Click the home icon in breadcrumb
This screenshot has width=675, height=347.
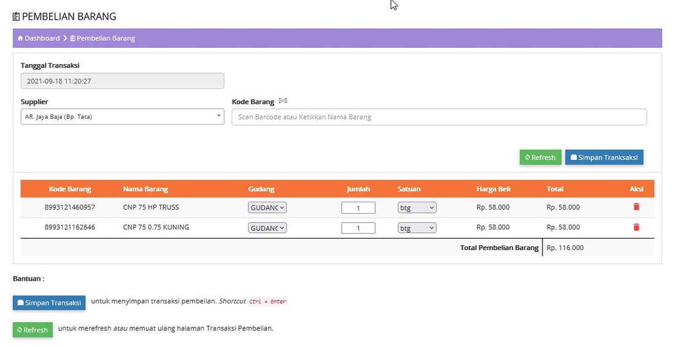tap(20, 38)
